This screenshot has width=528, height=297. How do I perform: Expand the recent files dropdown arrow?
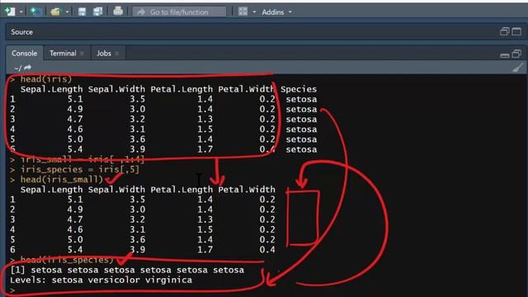pos(67,12)
